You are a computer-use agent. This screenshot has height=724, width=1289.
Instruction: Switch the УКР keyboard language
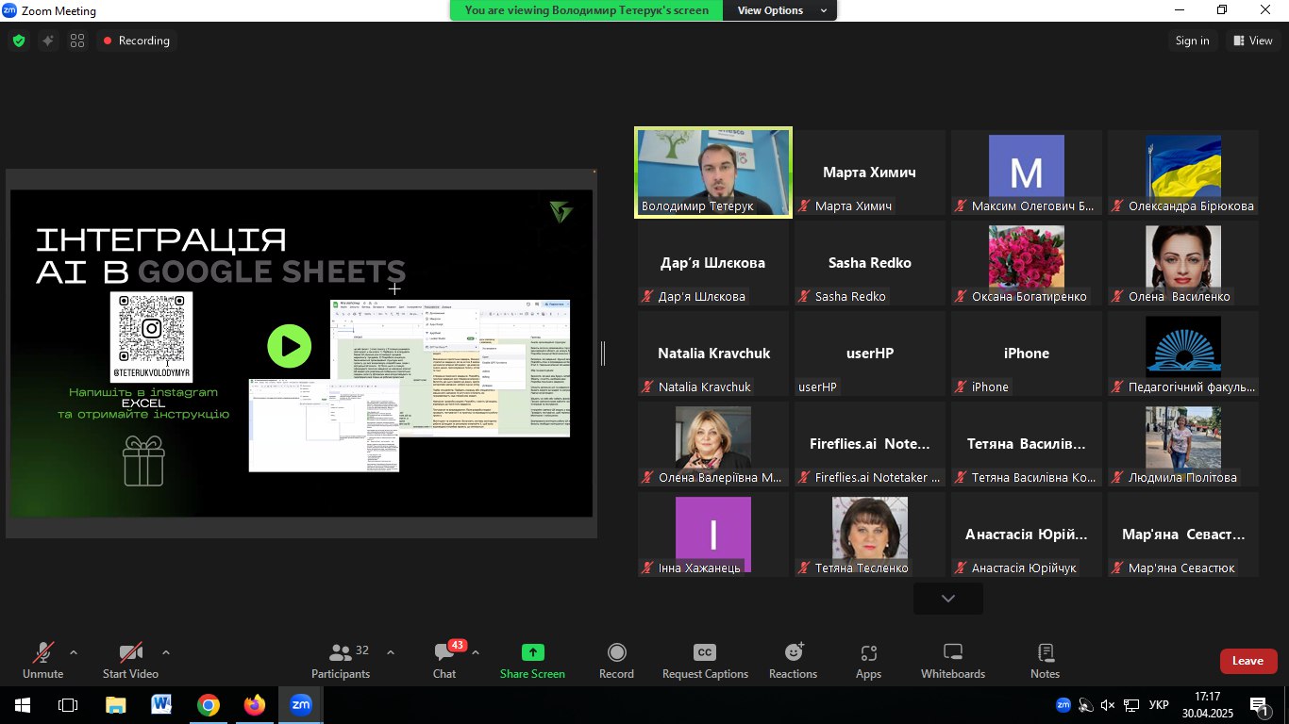coord(1159,705)
